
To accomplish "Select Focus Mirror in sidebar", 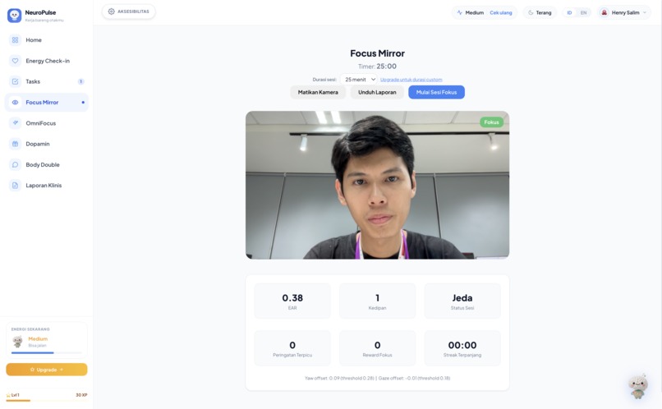I will click(x=47, y=102).
